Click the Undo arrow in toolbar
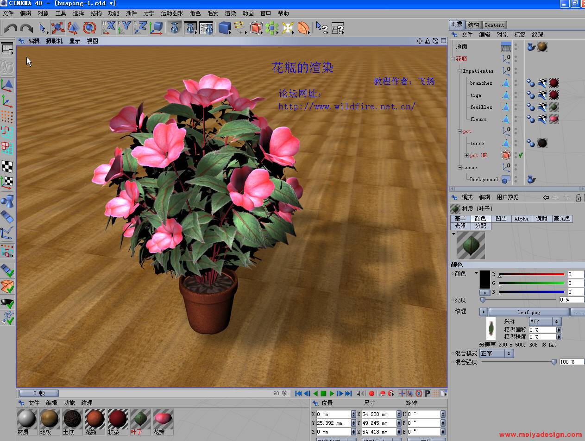This screenshot has height=441, width=585. click(11, 28)
